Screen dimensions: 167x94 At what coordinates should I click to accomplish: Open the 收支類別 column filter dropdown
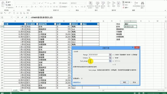[x=37, y=24]
